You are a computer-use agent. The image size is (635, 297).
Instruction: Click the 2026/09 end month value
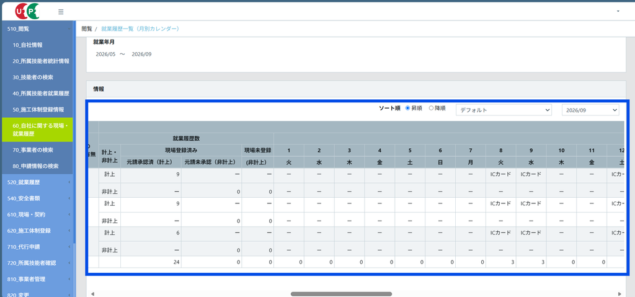tap(142, 55)
